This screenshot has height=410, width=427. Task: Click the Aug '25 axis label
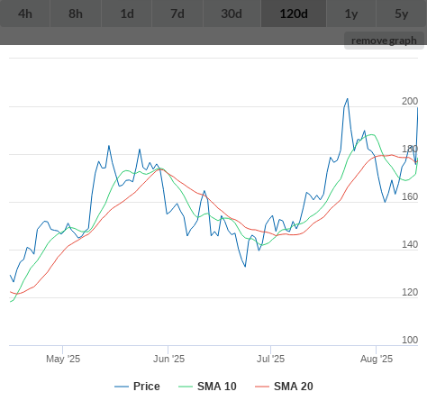click(x=377, y=359)
